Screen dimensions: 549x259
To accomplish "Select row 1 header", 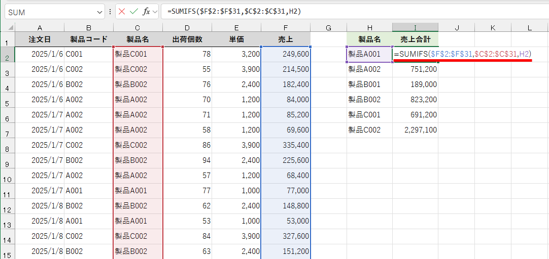I will (8, 39).
